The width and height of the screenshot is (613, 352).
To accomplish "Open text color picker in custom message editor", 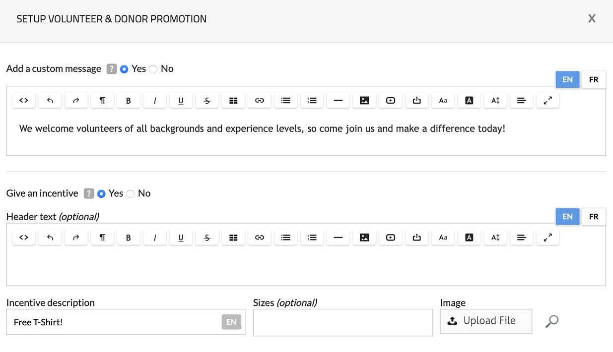I will pyautogui.click(x=469, y=101).
